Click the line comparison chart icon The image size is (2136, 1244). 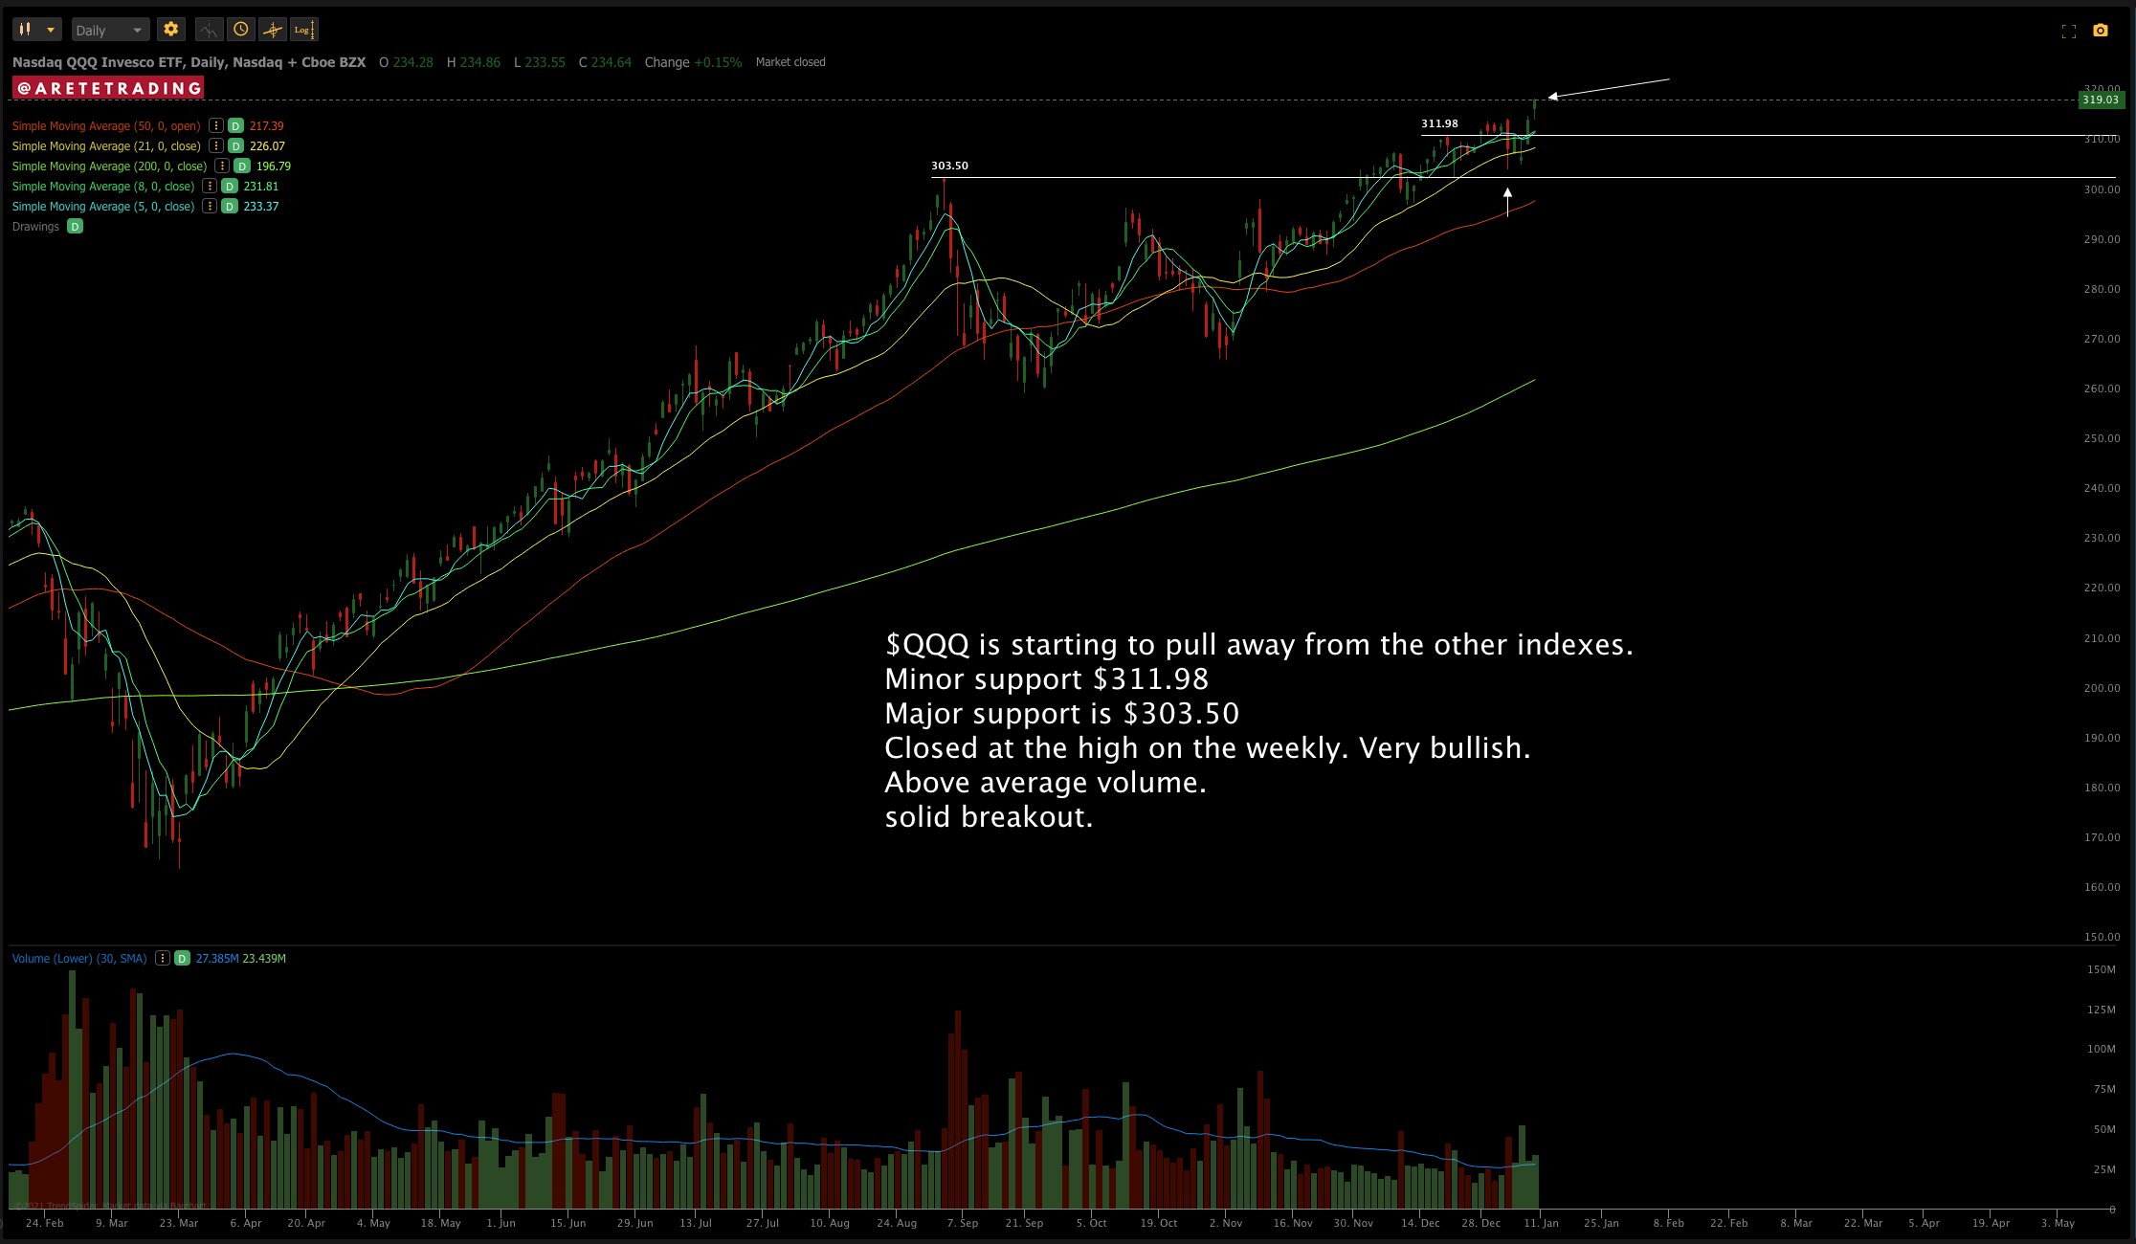[x=209, y=30]
